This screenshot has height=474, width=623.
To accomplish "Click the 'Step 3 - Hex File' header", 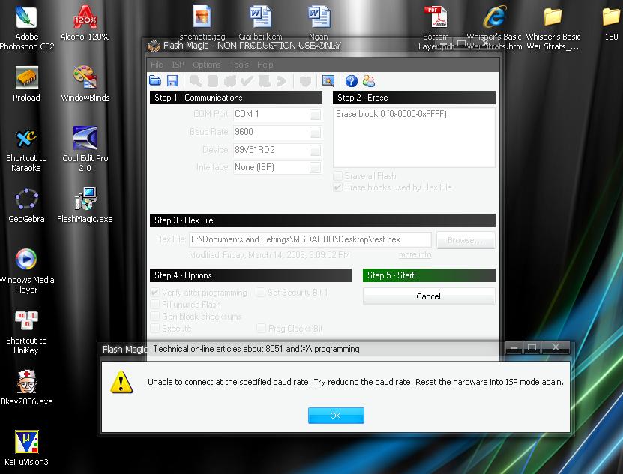I will pyautogui.click(x=322, y=220).
